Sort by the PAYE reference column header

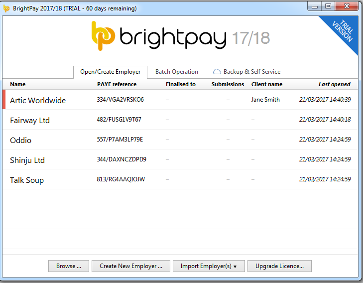(x=117, y=84)
